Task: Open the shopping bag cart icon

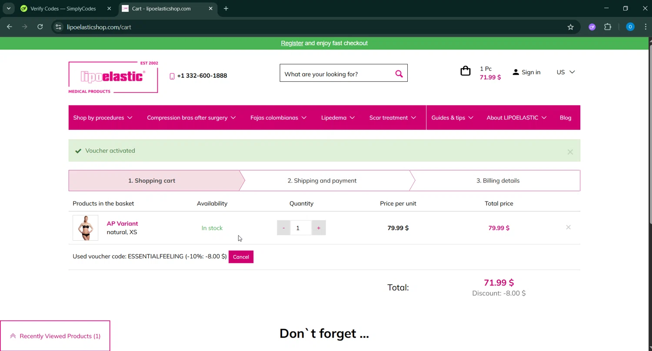Action: pos(466,71)
